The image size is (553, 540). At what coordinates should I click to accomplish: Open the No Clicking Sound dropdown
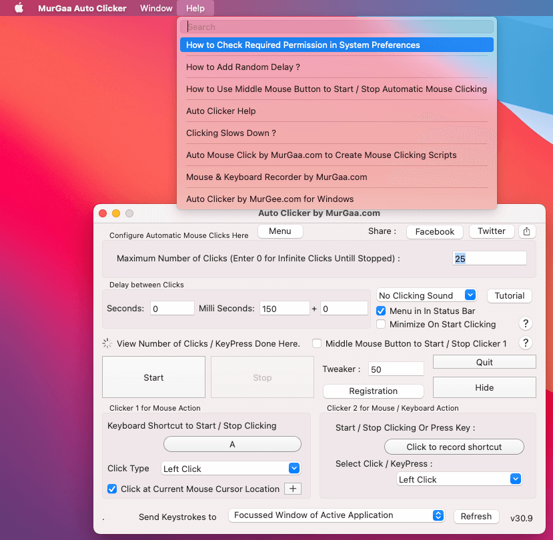(x=426, y=295)
